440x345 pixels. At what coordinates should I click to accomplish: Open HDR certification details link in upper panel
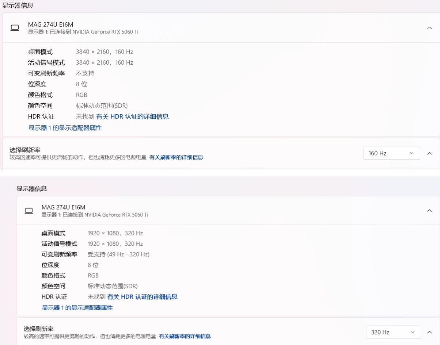click(x=132, y=116)
